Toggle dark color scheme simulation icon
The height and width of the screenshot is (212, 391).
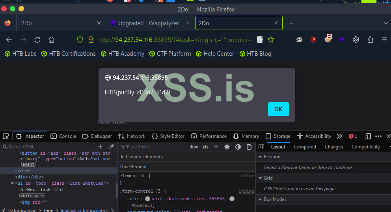point(238,147)
